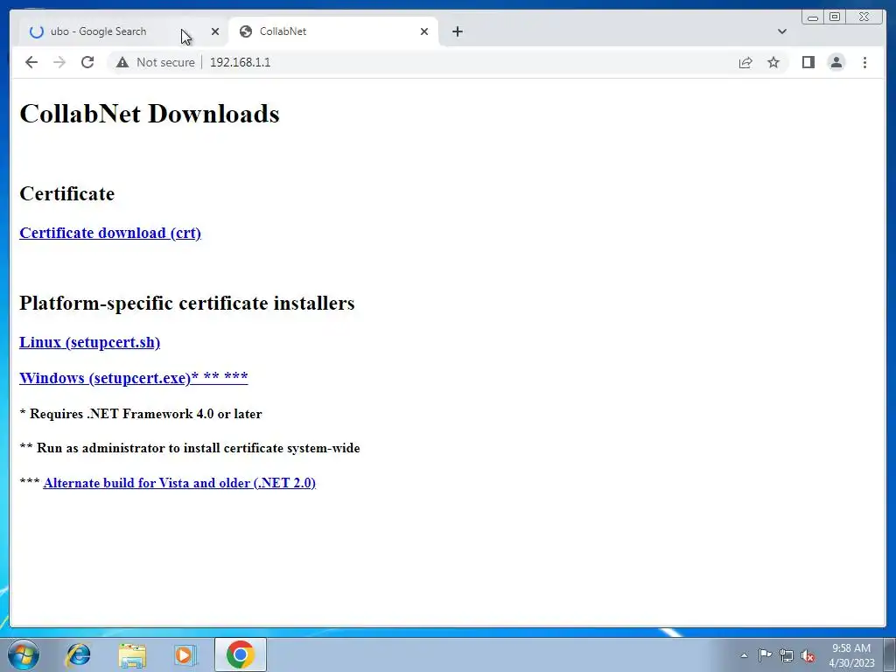The height and width of the screenshot is (672, 896).
Task: Expand the tab search dropdown arrow
Action: click(x=781, y=31)
